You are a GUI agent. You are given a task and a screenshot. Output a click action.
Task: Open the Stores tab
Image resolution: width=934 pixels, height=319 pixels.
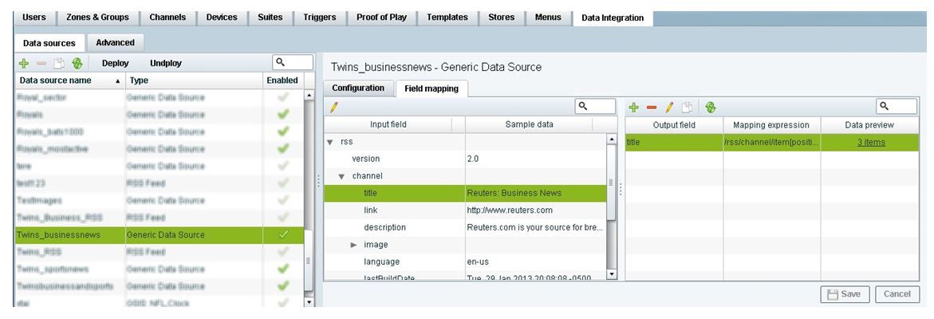[x=501, y=18]
